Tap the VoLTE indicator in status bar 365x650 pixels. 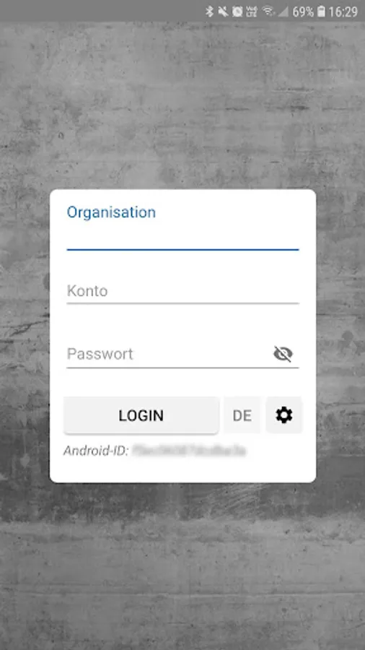coord(252,12)
